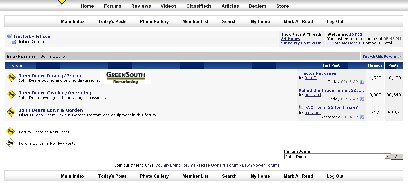
Task: Click the yellow 'Forum Contains New Posts' legend icon
Action: click(11, 132)
